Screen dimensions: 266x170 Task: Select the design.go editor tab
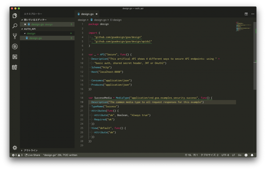point(87,14)
